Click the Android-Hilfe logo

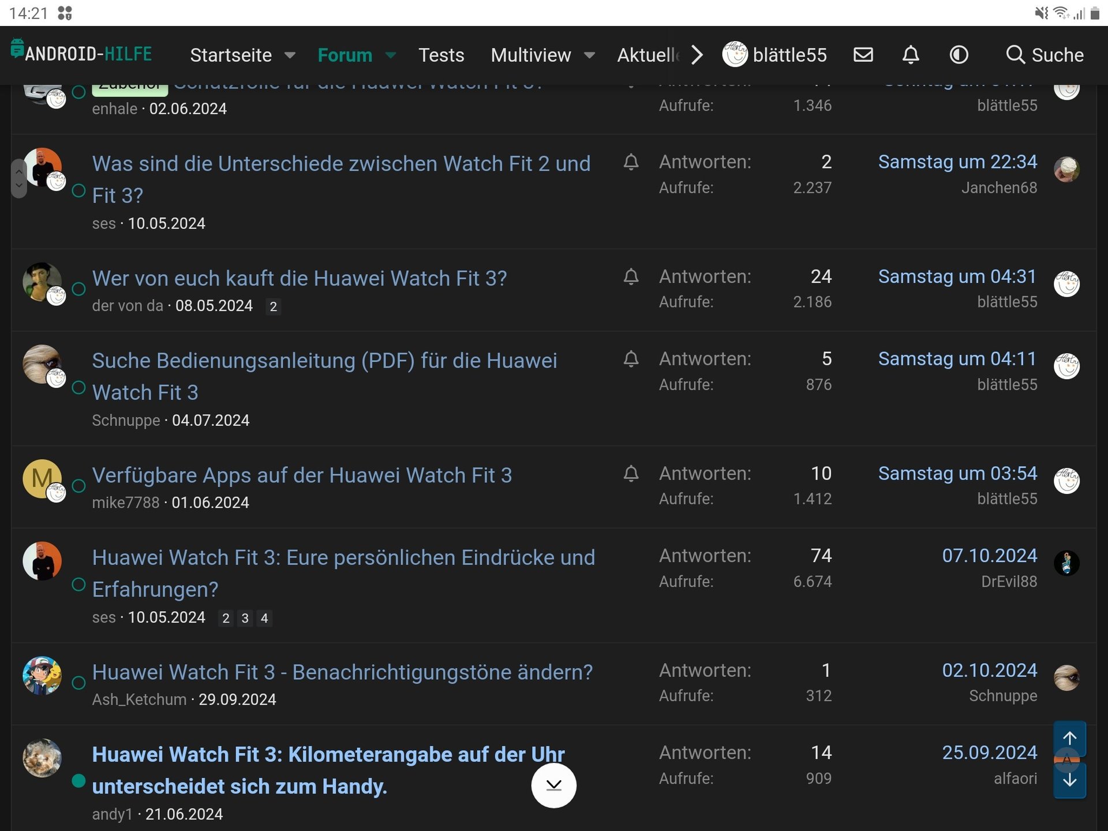82,53
